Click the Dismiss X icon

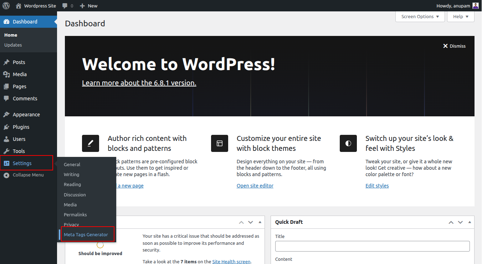click(445, 46)
